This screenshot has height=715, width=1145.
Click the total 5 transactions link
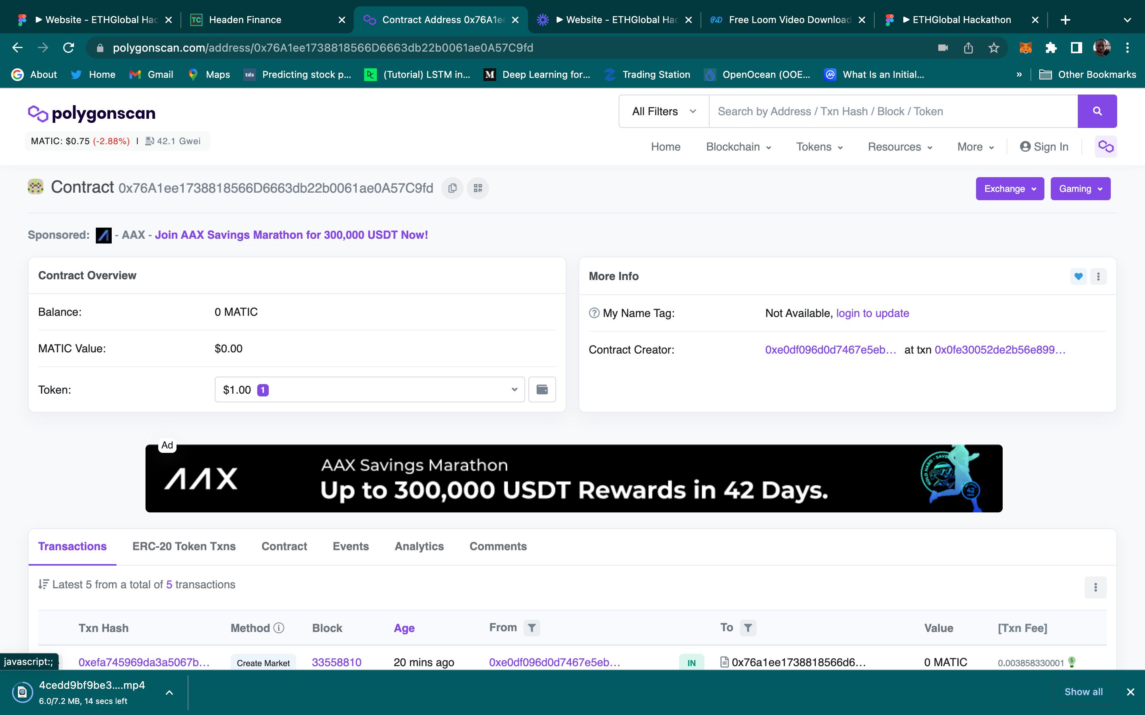[169, 584]
